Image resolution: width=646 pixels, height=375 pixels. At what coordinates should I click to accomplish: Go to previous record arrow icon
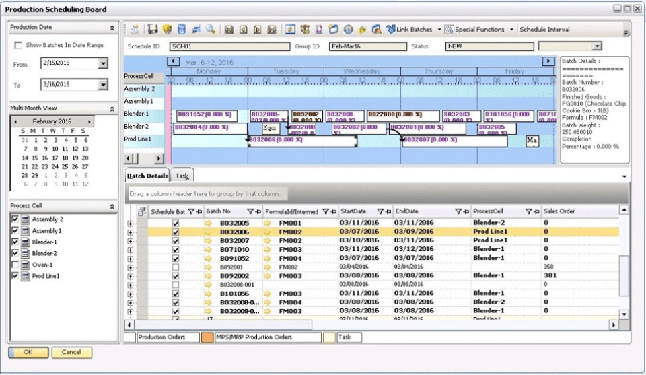[x=244, y=30]
